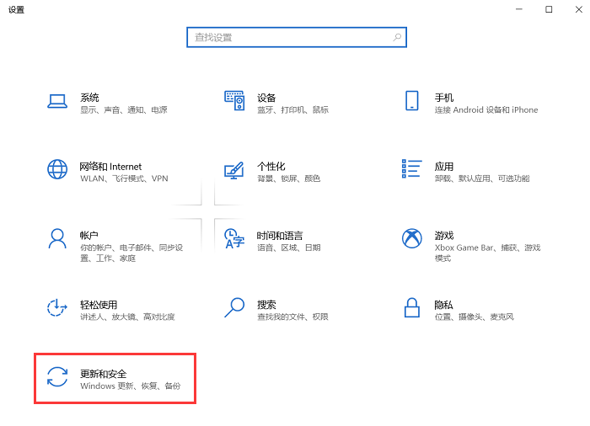Open 更新和安全 settings title
This screenshot has width=590, height=426.
(x=104, y=374)
